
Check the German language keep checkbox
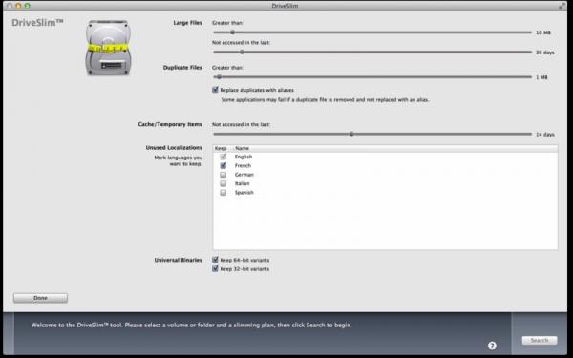click(223, 175)
